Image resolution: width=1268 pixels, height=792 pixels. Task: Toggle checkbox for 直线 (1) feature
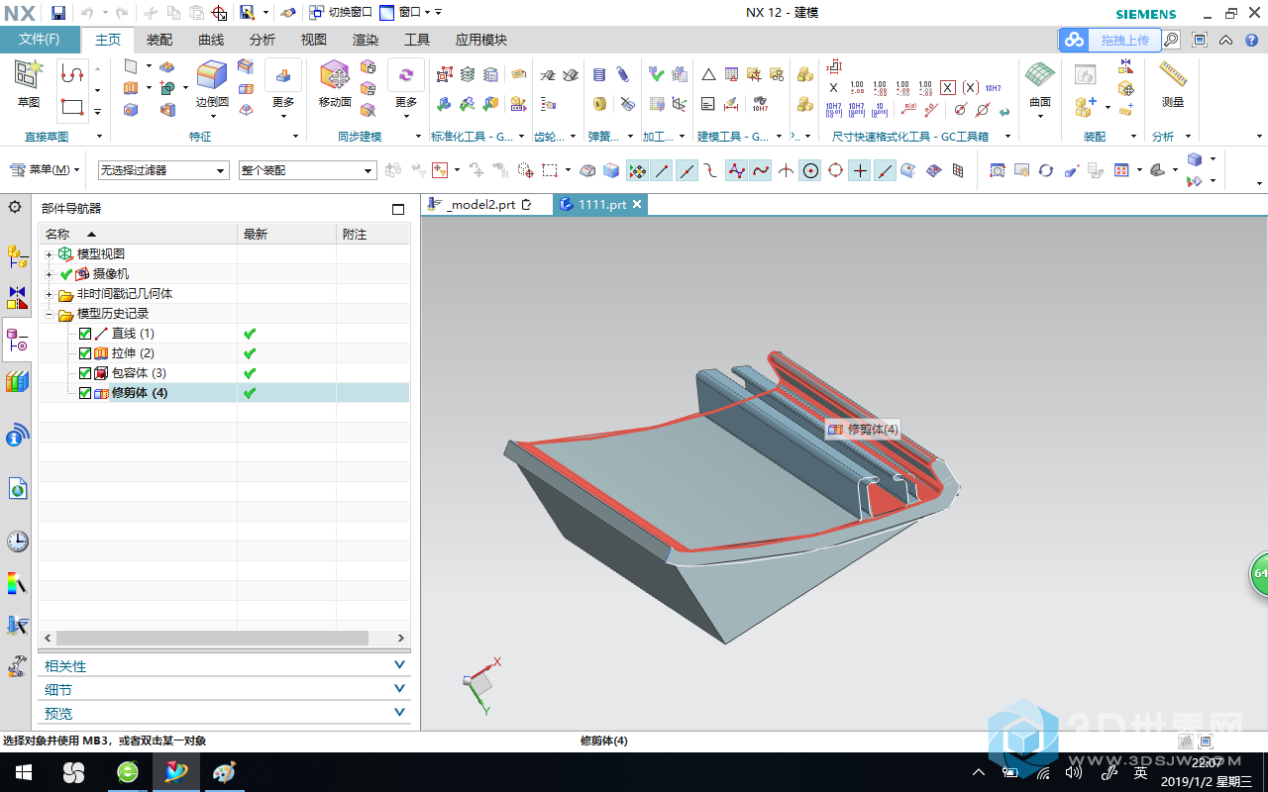[85, 334]
